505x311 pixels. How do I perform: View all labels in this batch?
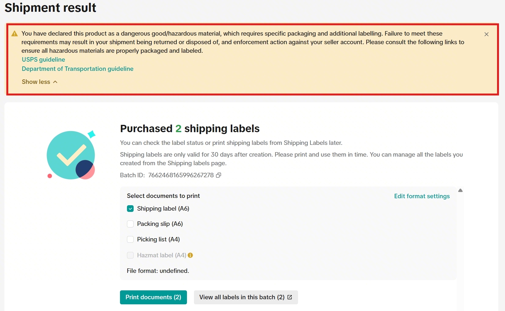[246, 297]
